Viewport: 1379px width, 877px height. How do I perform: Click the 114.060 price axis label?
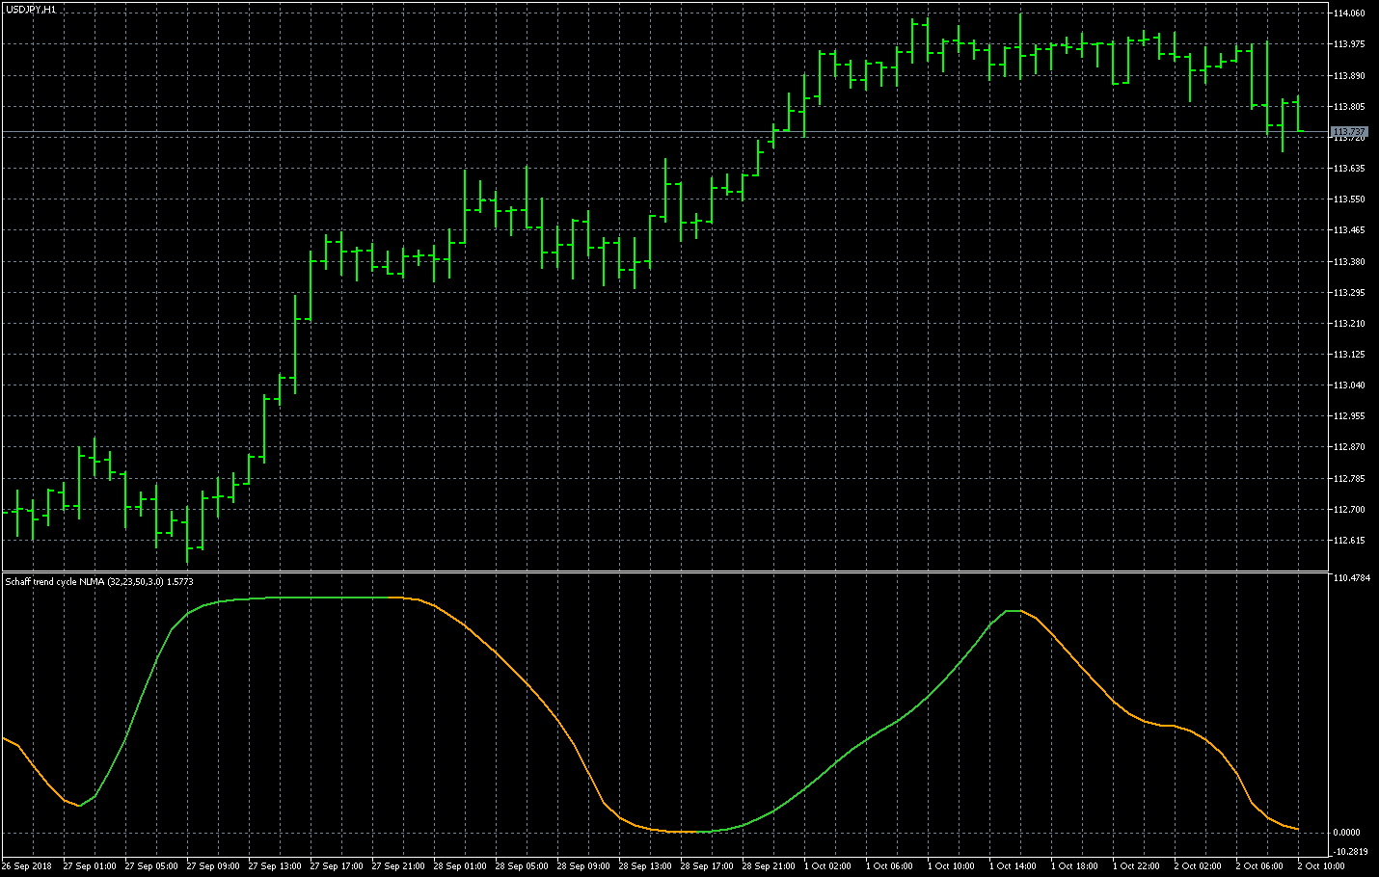pyautogui.click(x=1348, y=13)
